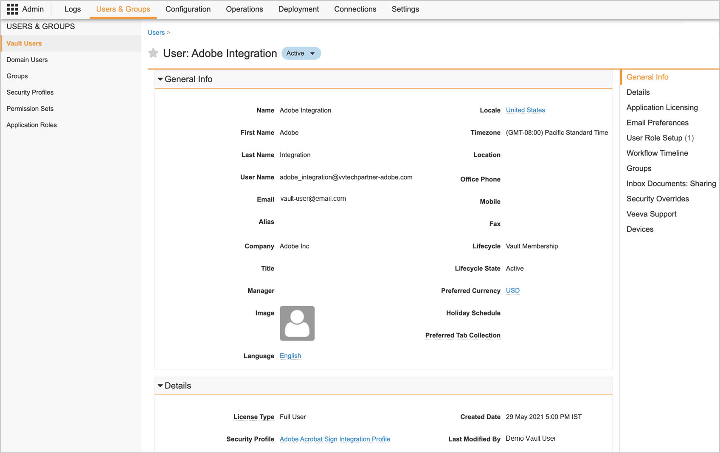Jump to Security Overrides section
Image resolution: width=720 pixels, height=453 pixels.
click(658, 199)
